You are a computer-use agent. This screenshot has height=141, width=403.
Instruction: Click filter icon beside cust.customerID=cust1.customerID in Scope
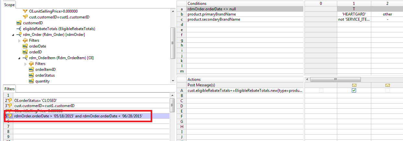click(x=25, y=17)
